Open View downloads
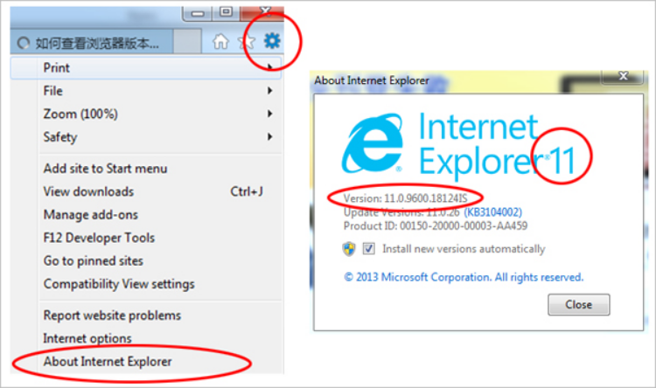Screen dimensions: 656x388 [x=146, y=191]
